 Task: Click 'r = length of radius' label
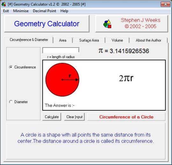click(61, 57)
